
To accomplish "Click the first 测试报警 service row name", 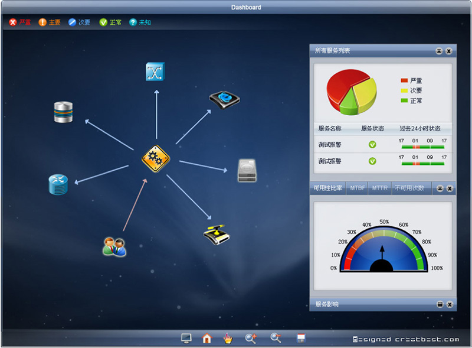I will (x=330, y=145).
